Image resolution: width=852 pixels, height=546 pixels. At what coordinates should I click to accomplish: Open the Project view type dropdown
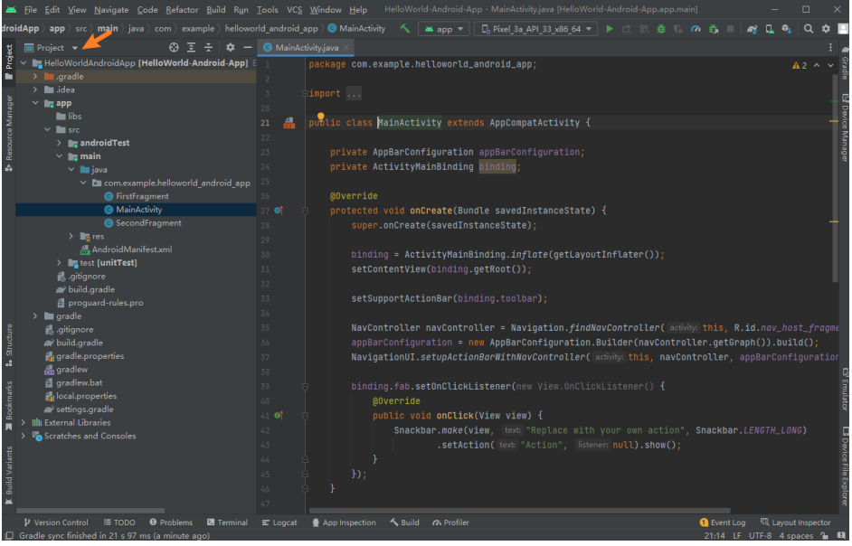(x=74, y=48)
